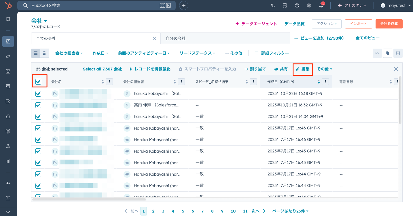Click the phone calling icon
Screen dimensions: 413x216
(273, 5)
